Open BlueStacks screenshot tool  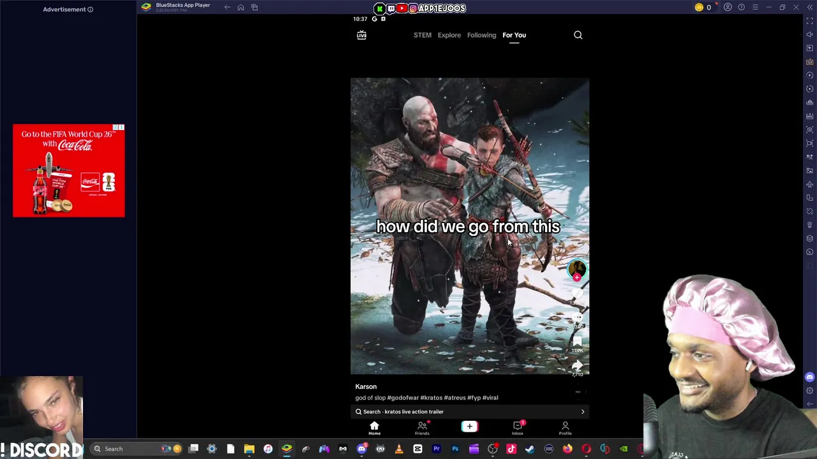810,129
